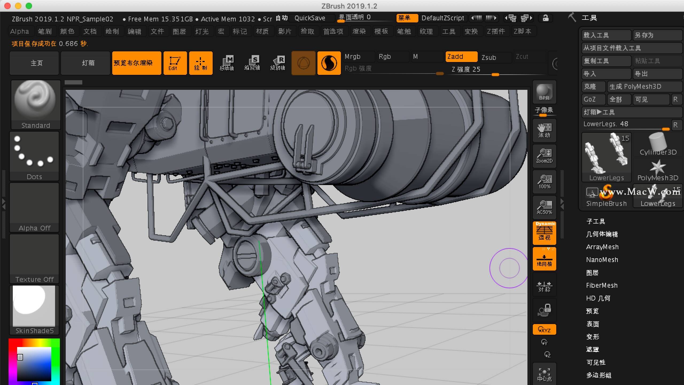Click the GoZ button

click(593, 99)
